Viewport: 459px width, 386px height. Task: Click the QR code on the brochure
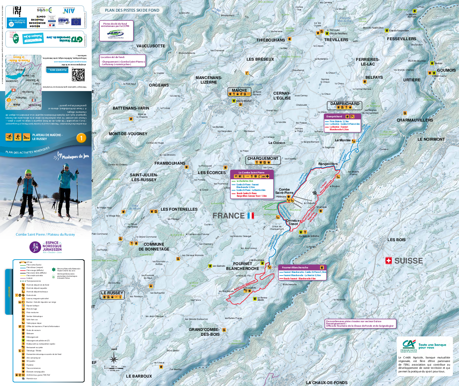78,75
